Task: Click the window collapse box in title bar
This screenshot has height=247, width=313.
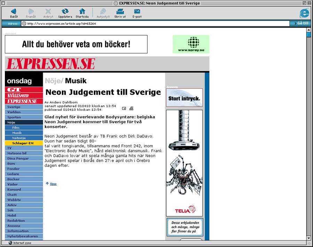Action: (x=309, y=3)
